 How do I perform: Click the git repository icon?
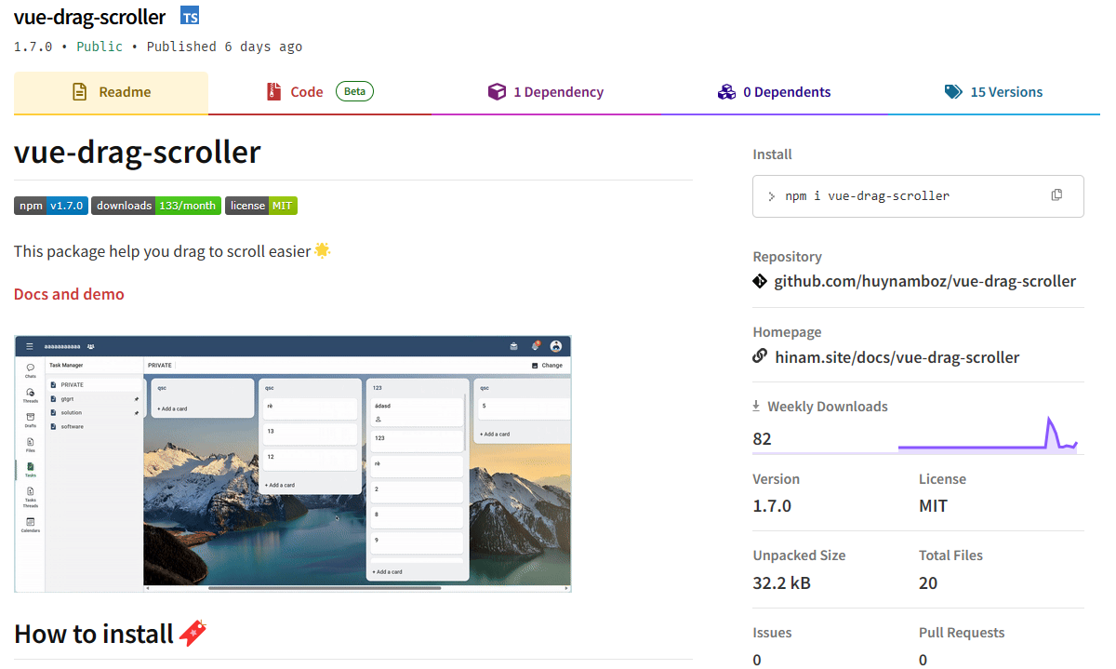click(x=760, y=281)
